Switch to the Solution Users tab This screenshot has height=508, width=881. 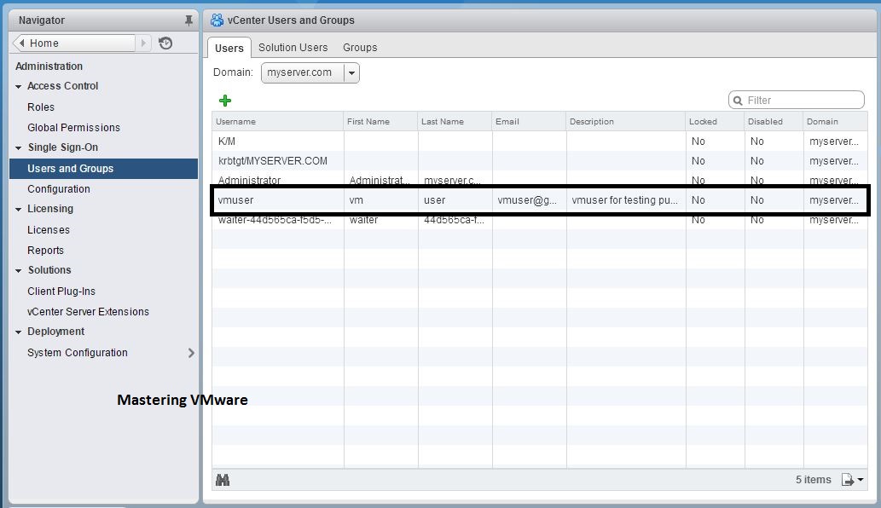pos(293,48)
